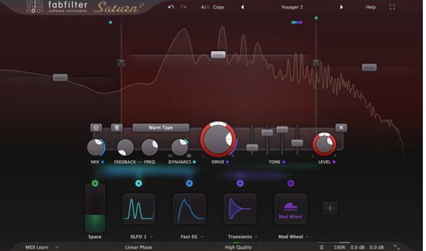Click the Mod Wheel MIDI source tile
The width and height of the screenshot is (426, 251).
tap(290, 209)
